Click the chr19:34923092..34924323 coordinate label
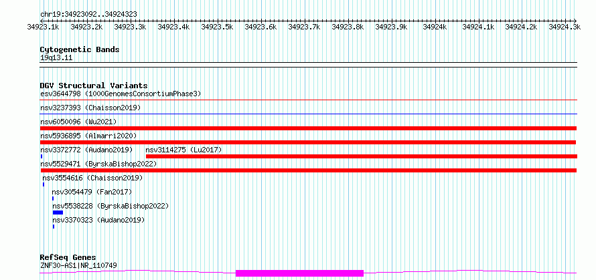 point(88,15)
